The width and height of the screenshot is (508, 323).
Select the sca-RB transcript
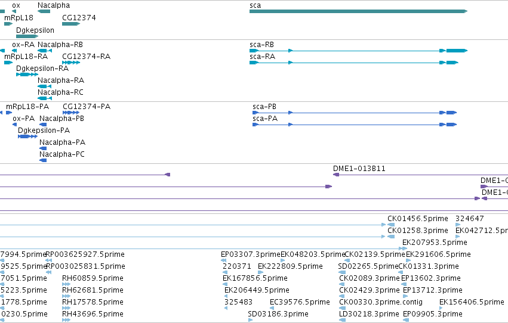click(358, 51)
